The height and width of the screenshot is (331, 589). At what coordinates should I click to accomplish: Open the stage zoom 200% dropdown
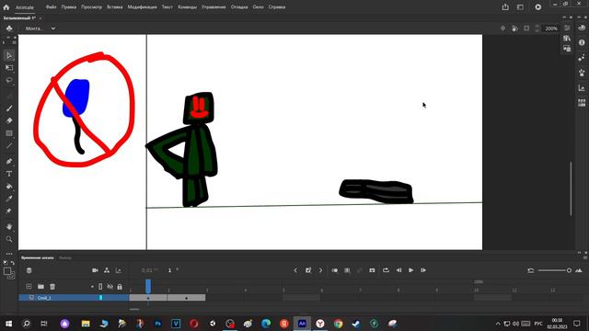point(551,29)
